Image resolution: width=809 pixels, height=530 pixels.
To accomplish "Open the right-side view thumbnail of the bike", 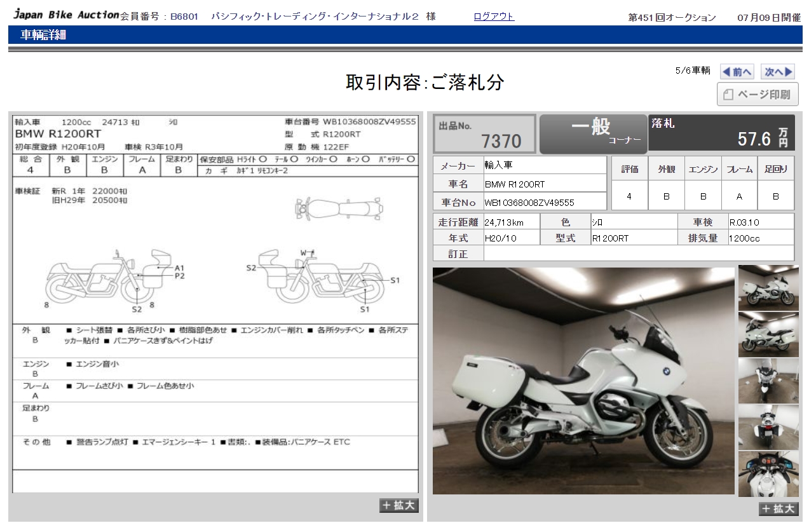I will pos(768,287).
